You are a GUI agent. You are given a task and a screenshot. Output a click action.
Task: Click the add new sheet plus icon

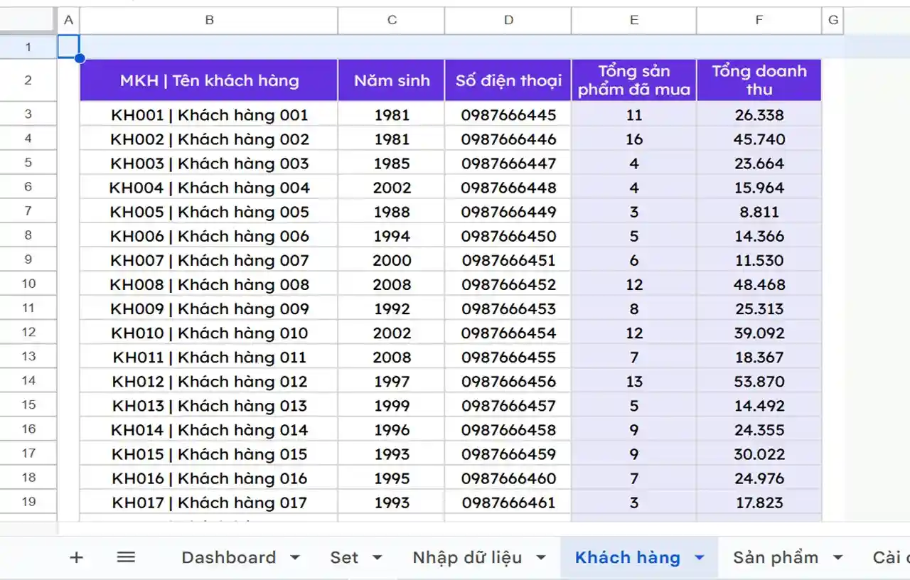pos(76,557)
